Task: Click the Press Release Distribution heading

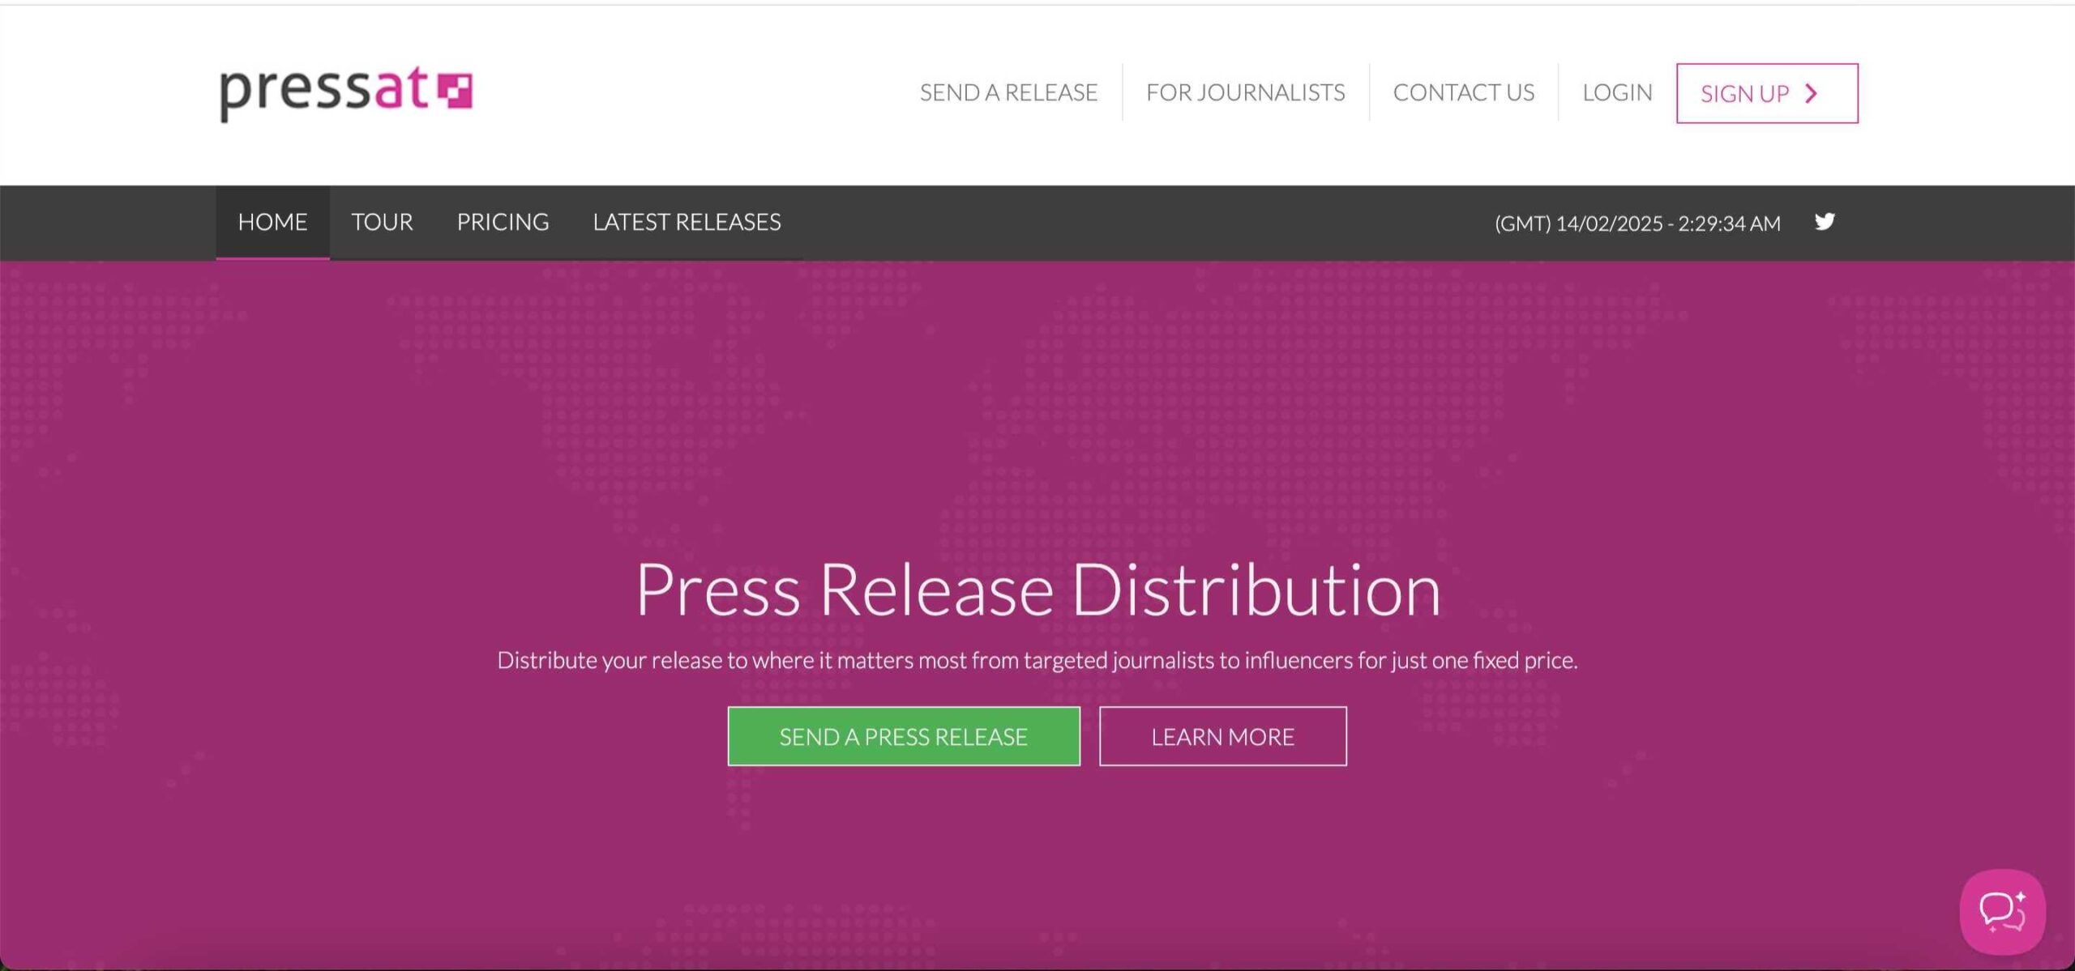Action: point(1037,590)
